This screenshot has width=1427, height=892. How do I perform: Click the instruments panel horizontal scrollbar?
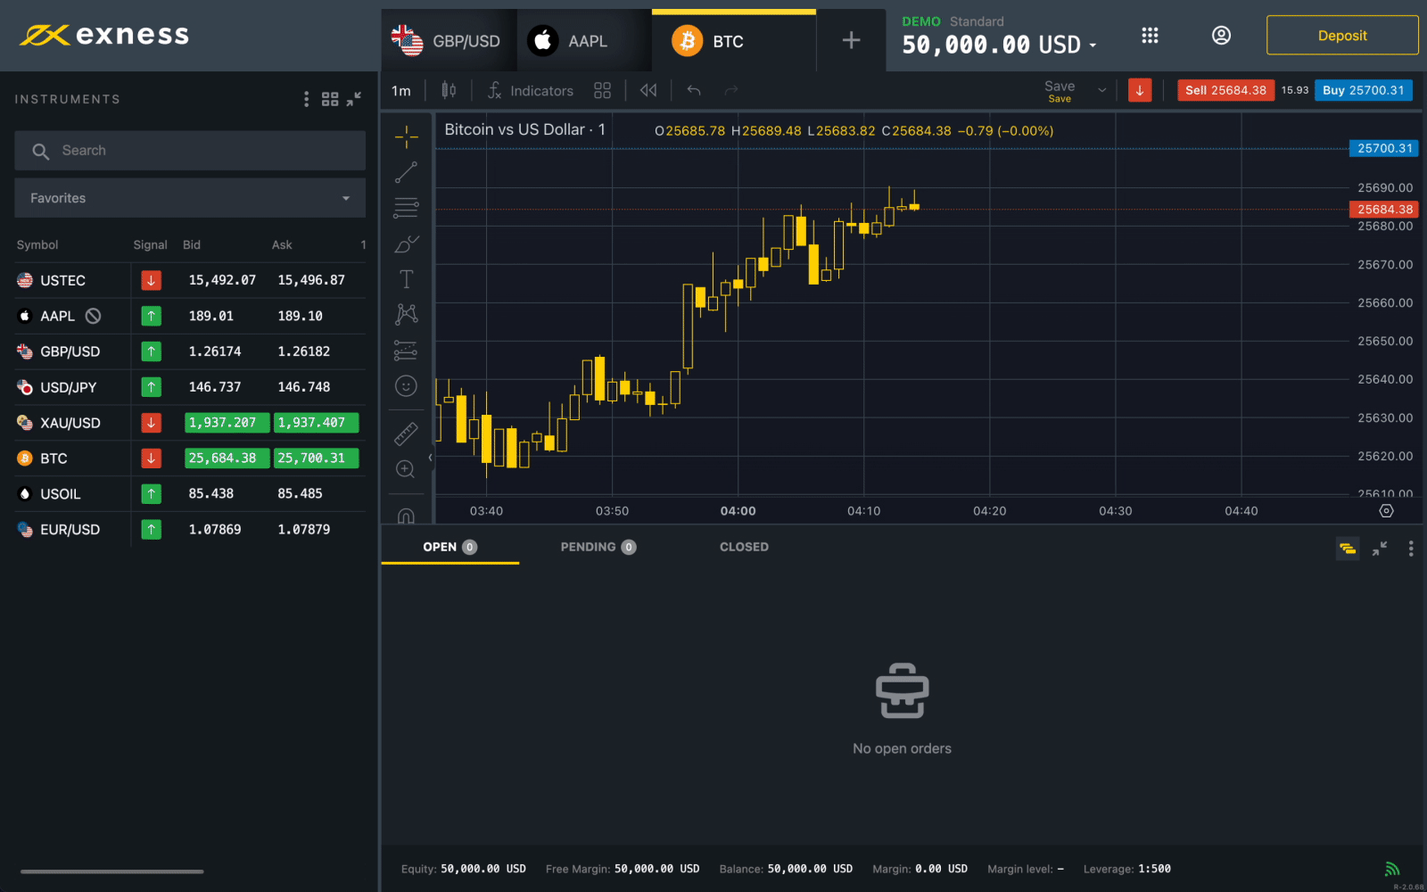pyautogui.click(x=112, y=871)
